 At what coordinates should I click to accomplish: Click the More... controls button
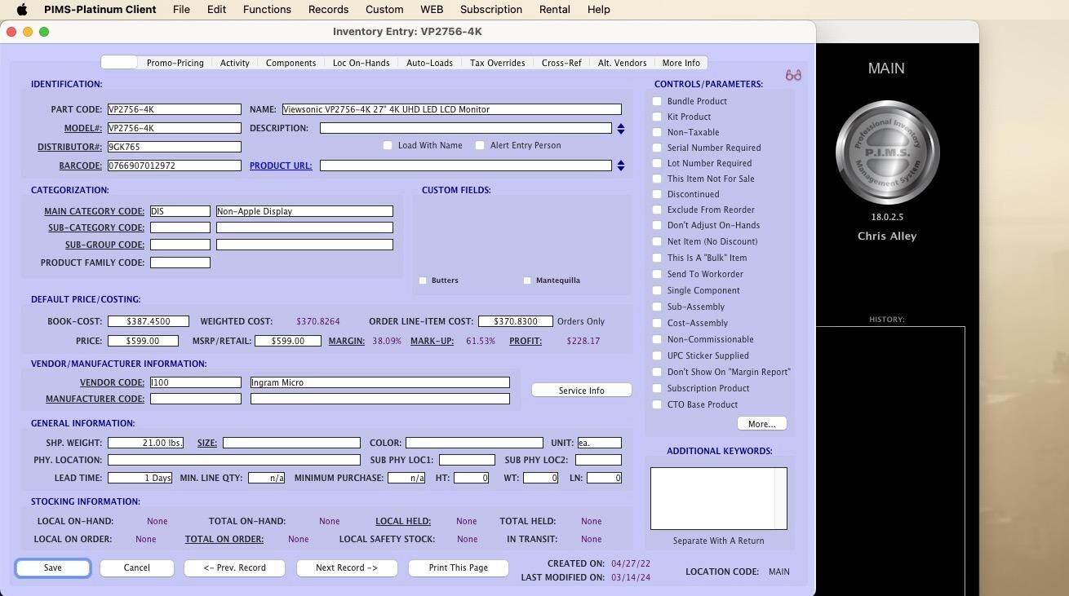(762, 424)
